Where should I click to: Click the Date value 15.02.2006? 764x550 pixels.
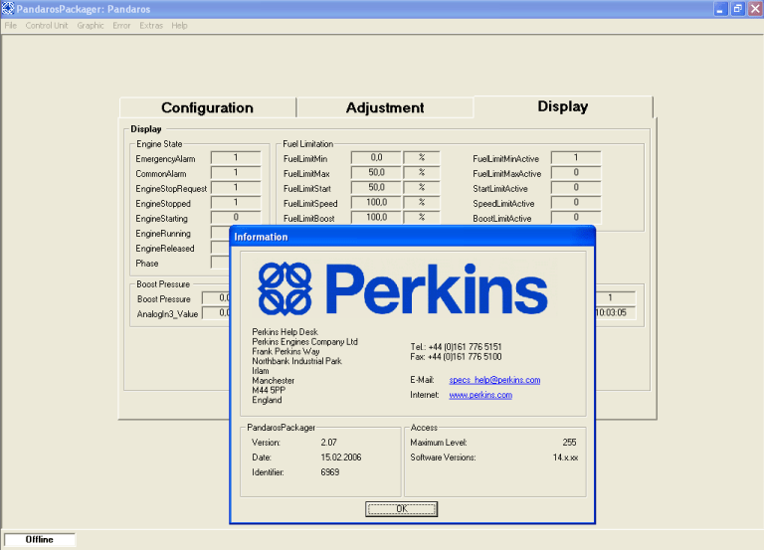point(341,458)
